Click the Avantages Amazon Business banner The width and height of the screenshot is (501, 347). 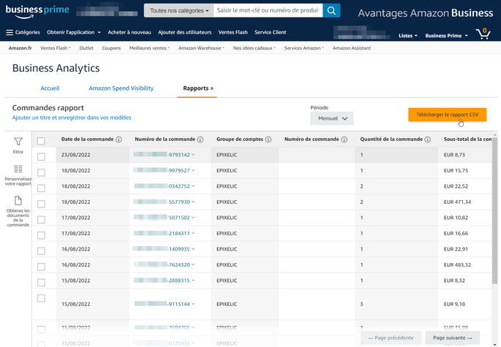click(x=425, y=13)
